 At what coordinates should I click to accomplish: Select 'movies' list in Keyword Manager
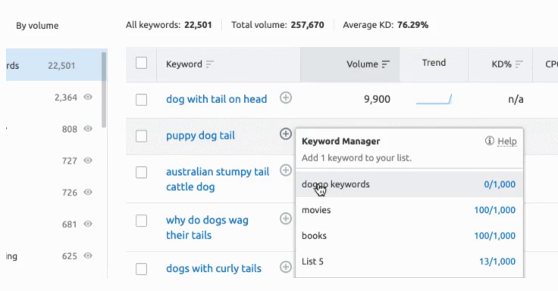click(409, 210)
